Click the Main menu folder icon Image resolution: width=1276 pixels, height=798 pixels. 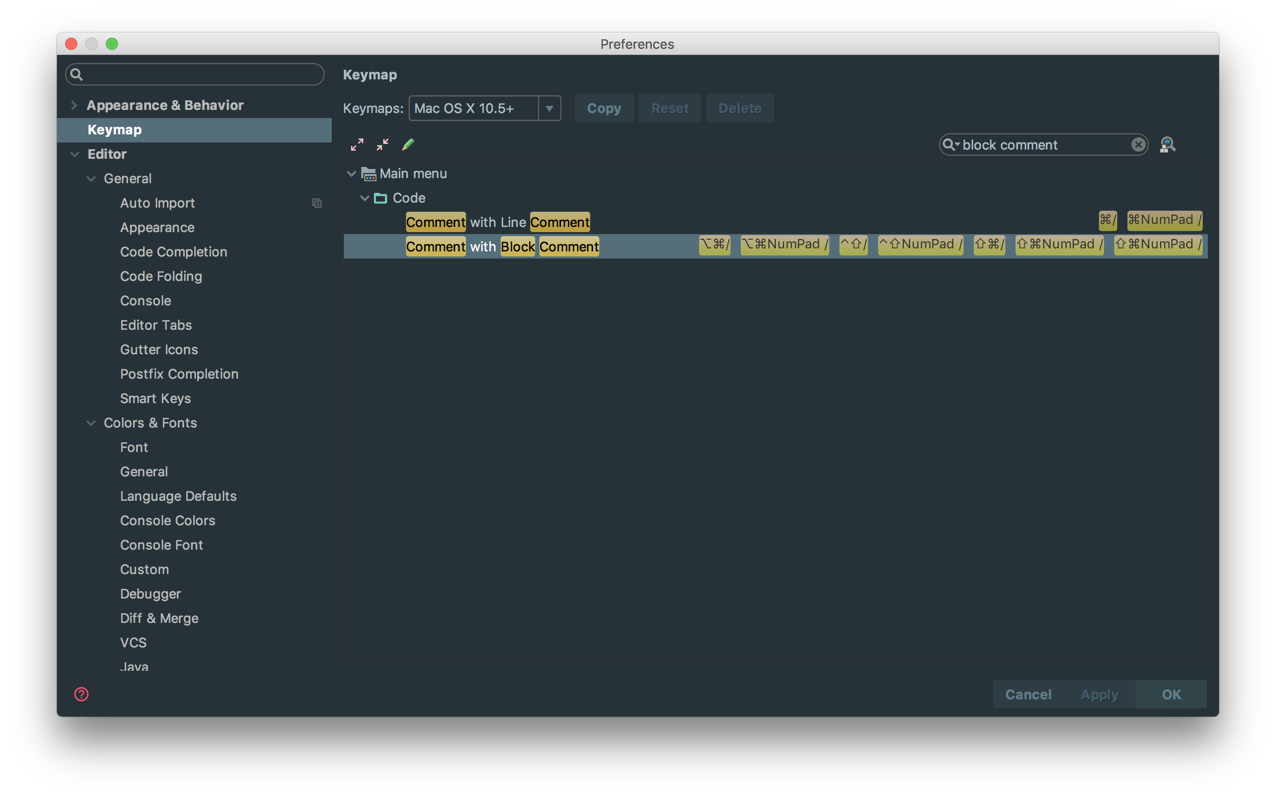tap(368, 174)
